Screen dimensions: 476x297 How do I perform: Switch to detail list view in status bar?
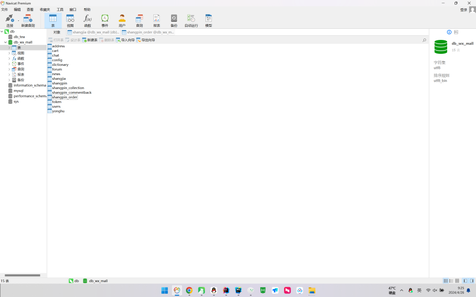point(457,281)
